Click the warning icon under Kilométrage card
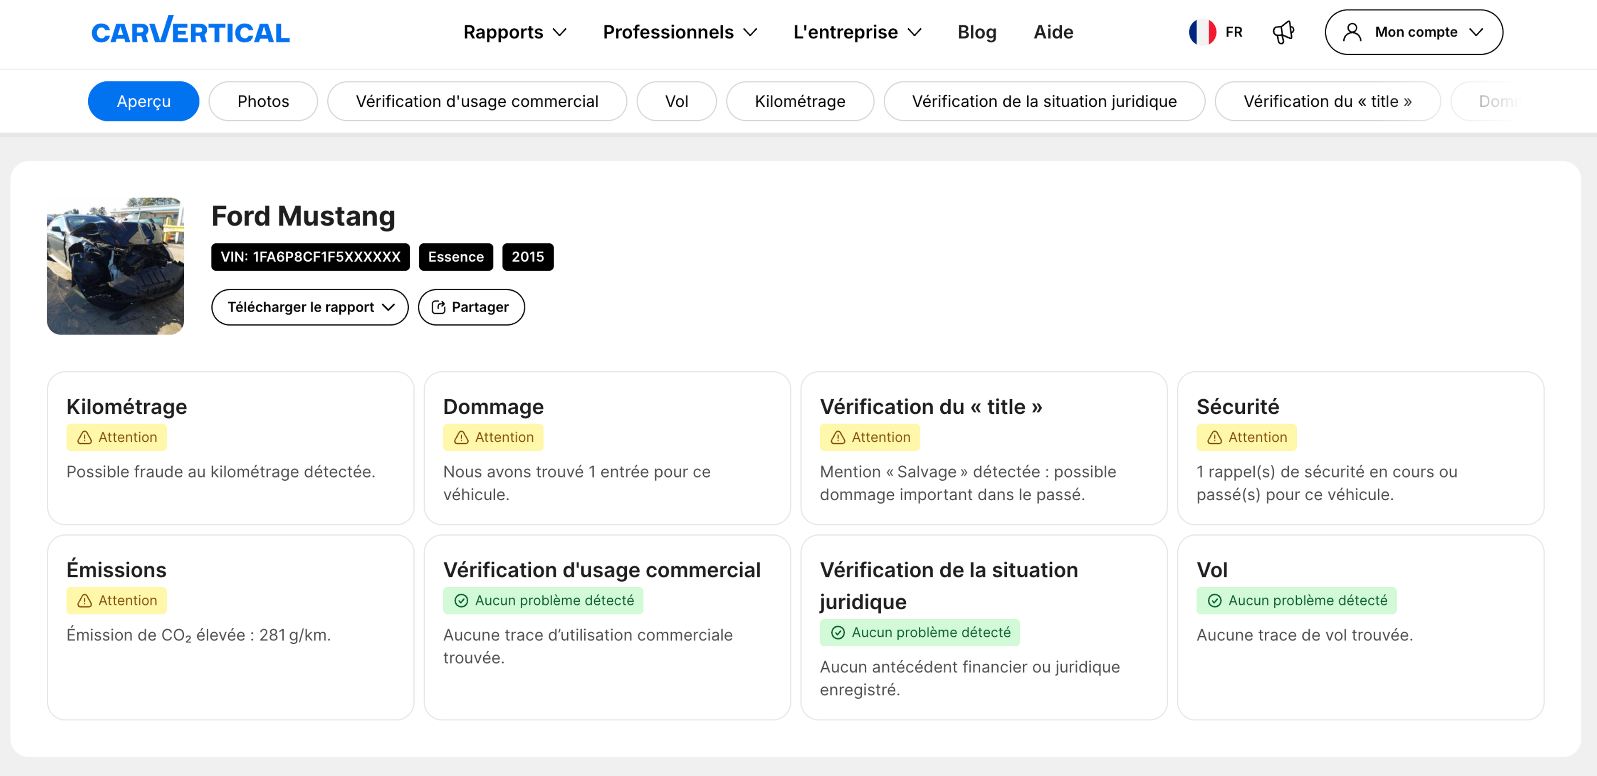 click(85, 437)
